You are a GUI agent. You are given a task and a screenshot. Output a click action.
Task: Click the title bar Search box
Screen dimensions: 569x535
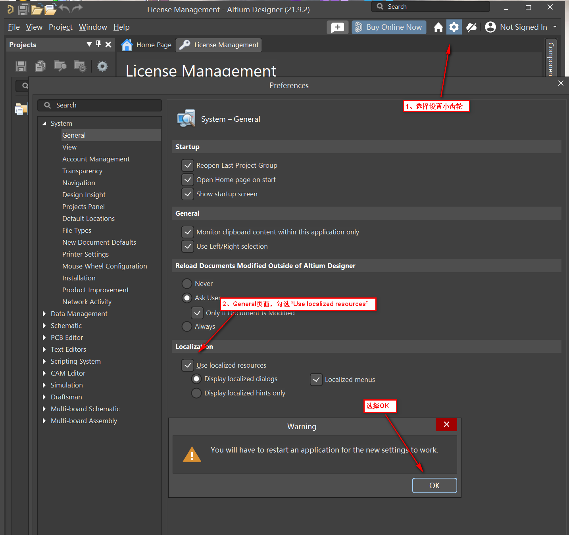[431, 6]
